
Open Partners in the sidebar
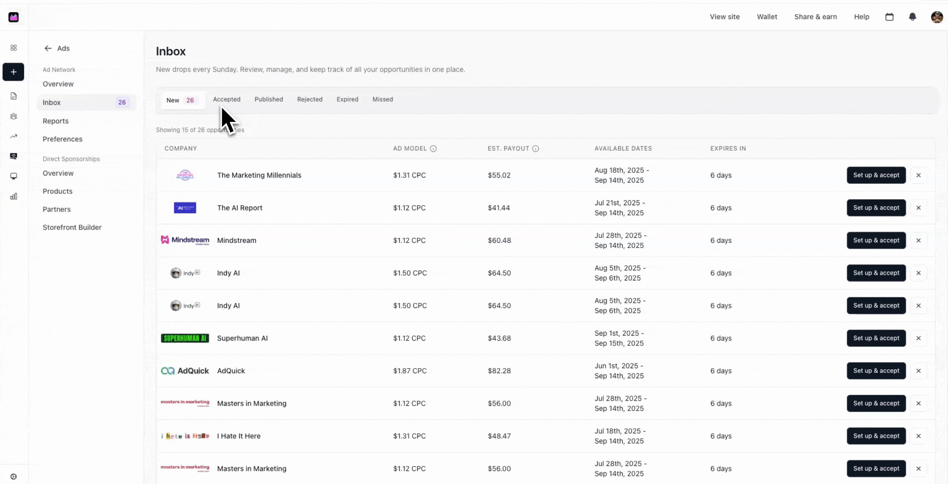56,209
